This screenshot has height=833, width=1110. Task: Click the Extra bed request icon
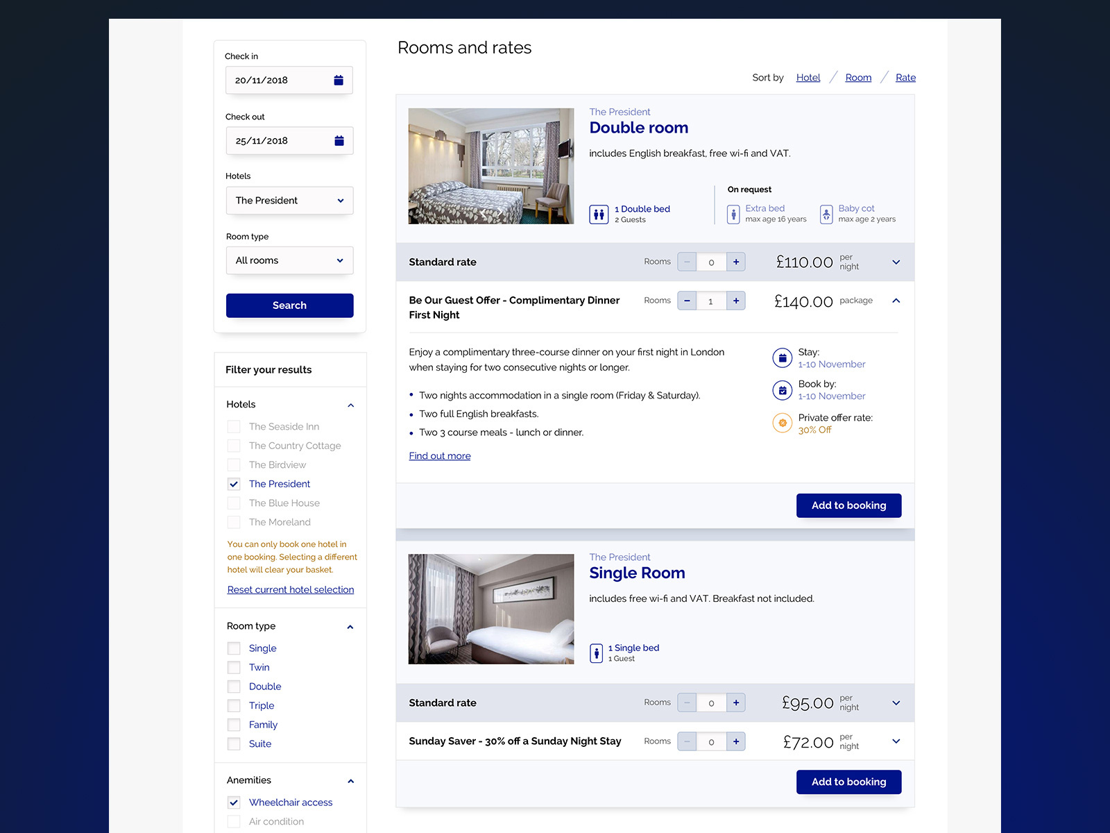pyautogui.click(x=733, y=214)
